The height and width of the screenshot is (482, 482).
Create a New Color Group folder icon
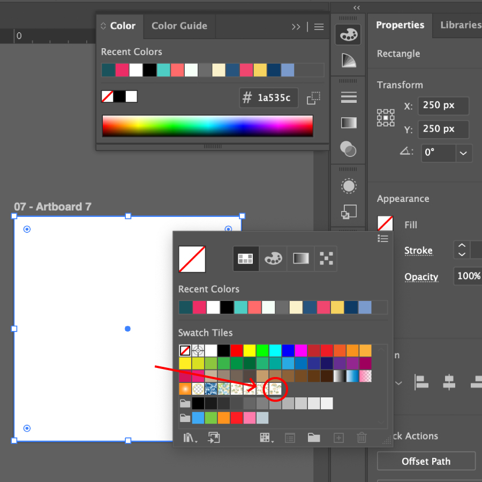point(314,438)
